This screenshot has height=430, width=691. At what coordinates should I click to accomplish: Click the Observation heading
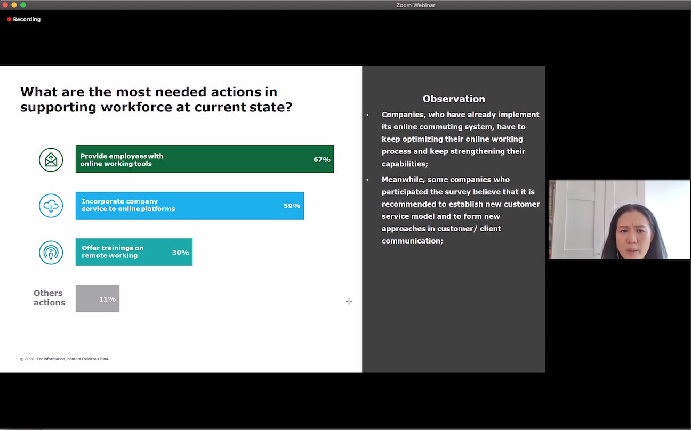tap(454, 99)
